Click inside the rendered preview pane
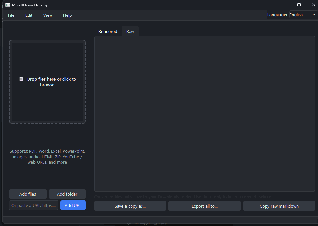318x226 pixels. tap(205, 114)
